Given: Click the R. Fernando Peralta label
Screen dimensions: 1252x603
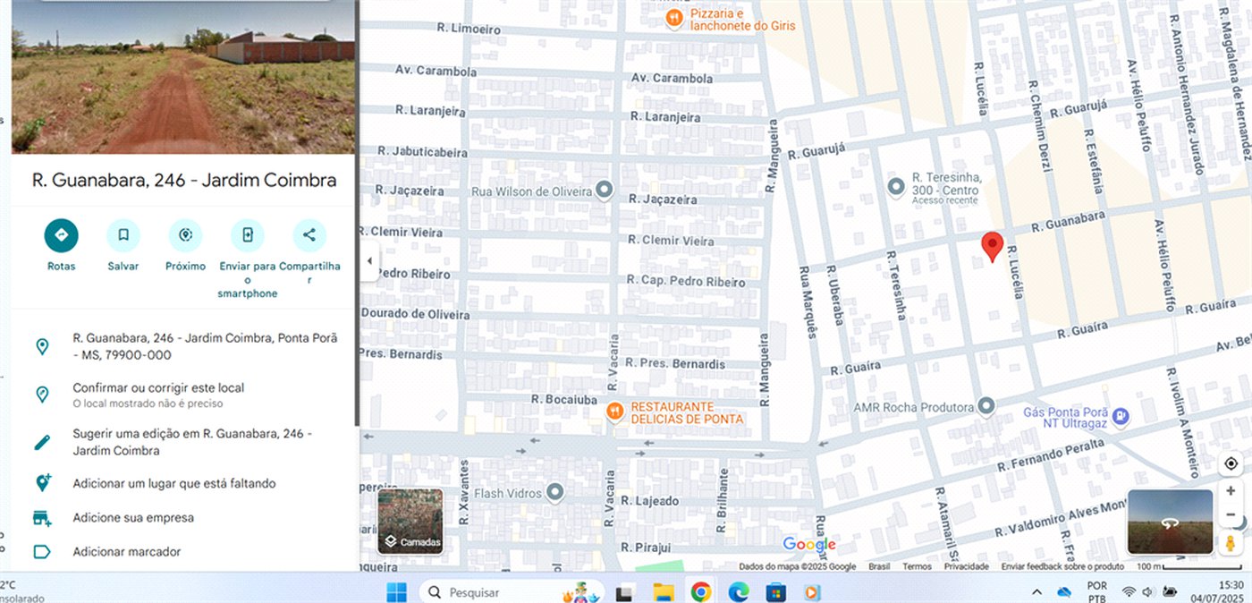Looking at the screenshot, I should click(1052, 454).
